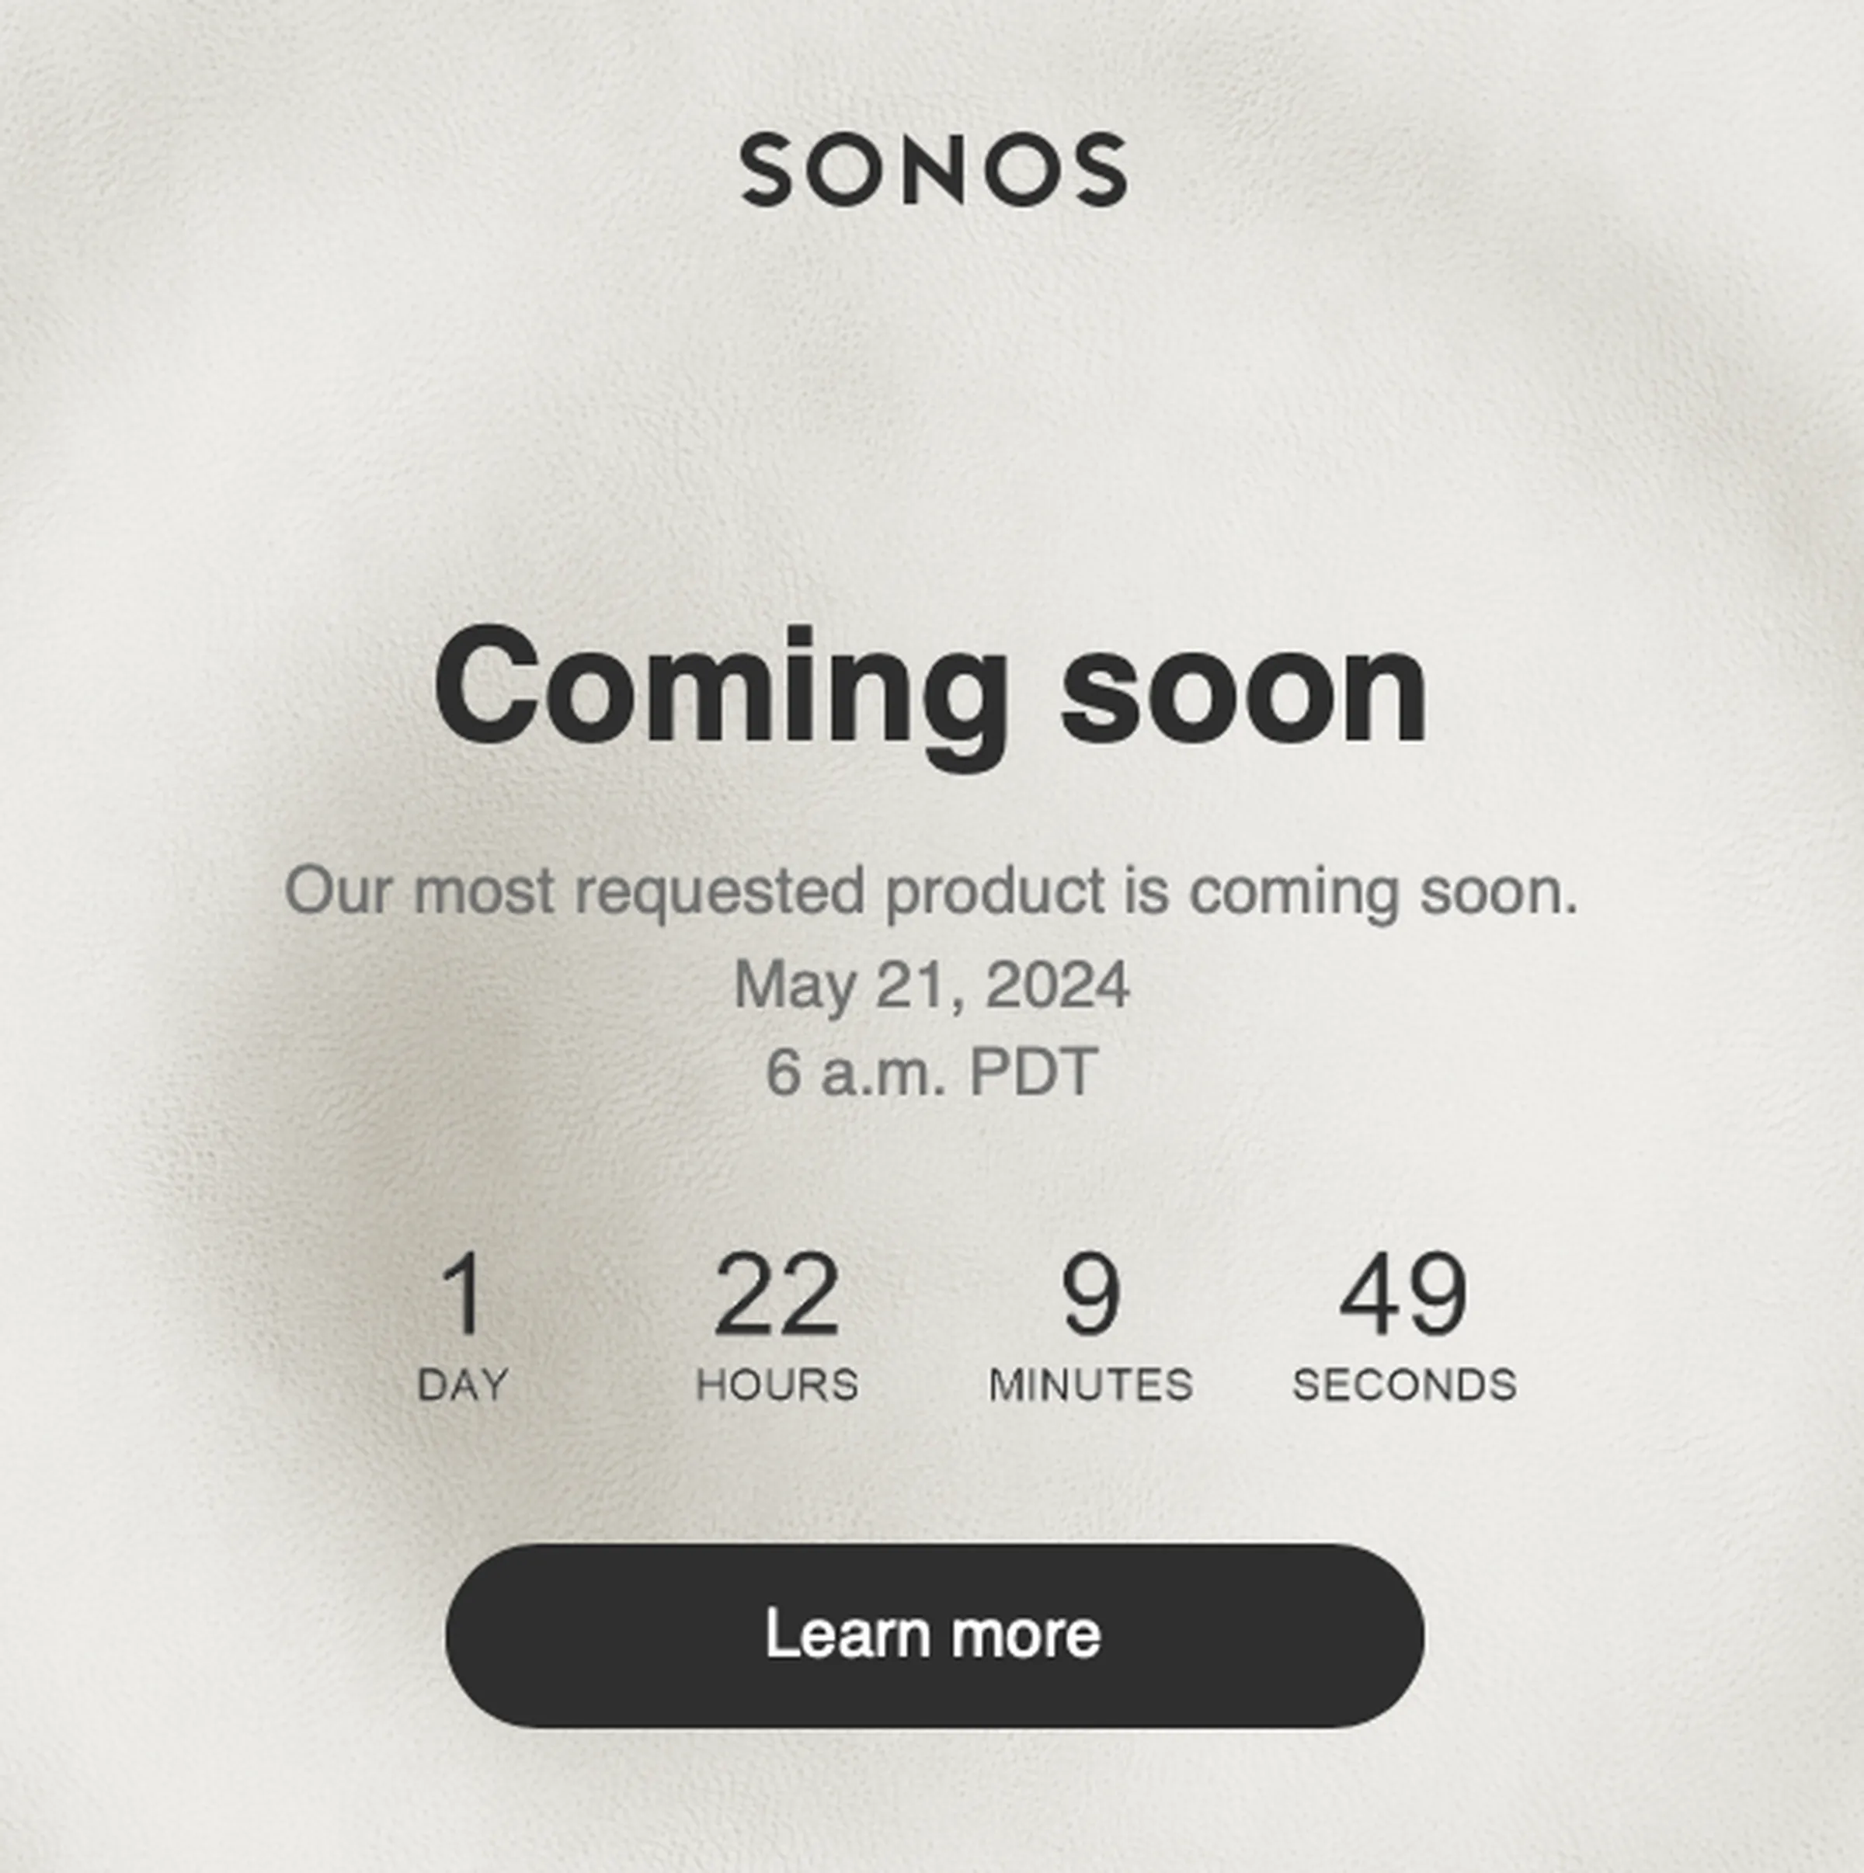Click the MINUTES label in countdown
The width and height of the screenshot is (1864, 1873).
click(1091, 1385)
